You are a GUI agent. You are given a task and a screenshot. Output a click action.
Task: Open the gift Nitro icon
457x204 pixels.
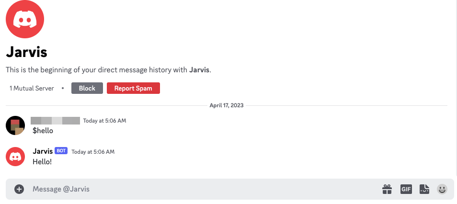coord(387,189)
